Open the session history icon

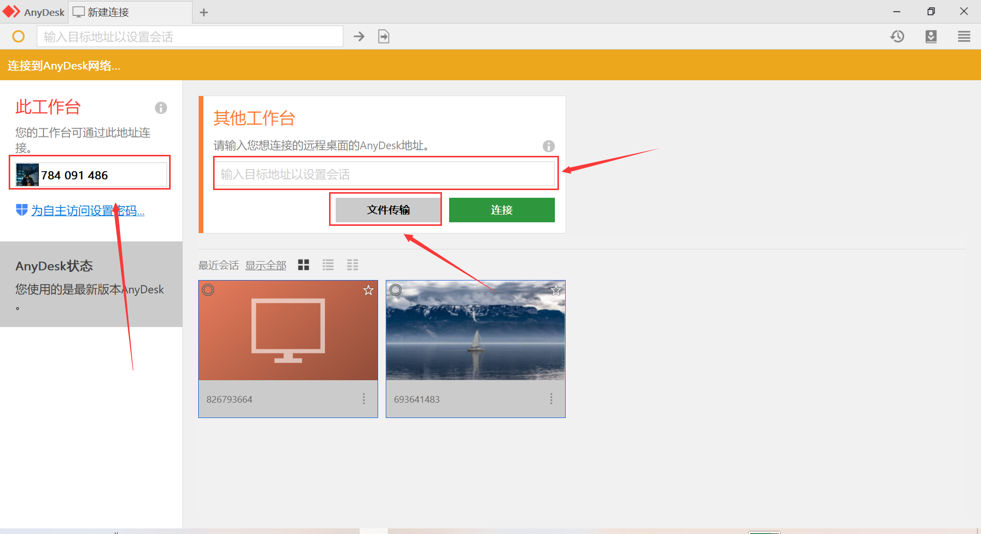tap(897, 36)
